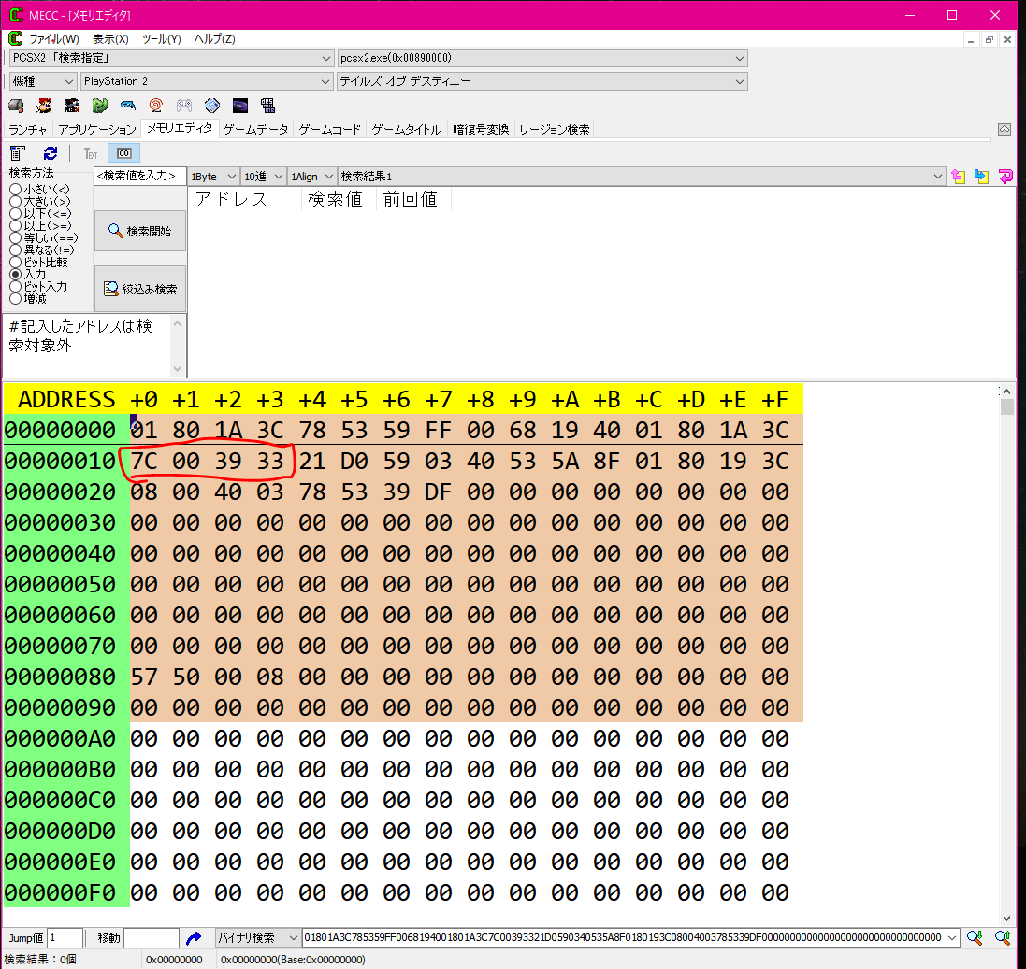Switch to the ゲームタイトル tab
The height and width of the screenshot is (969, 1026).
pos(407,130)
